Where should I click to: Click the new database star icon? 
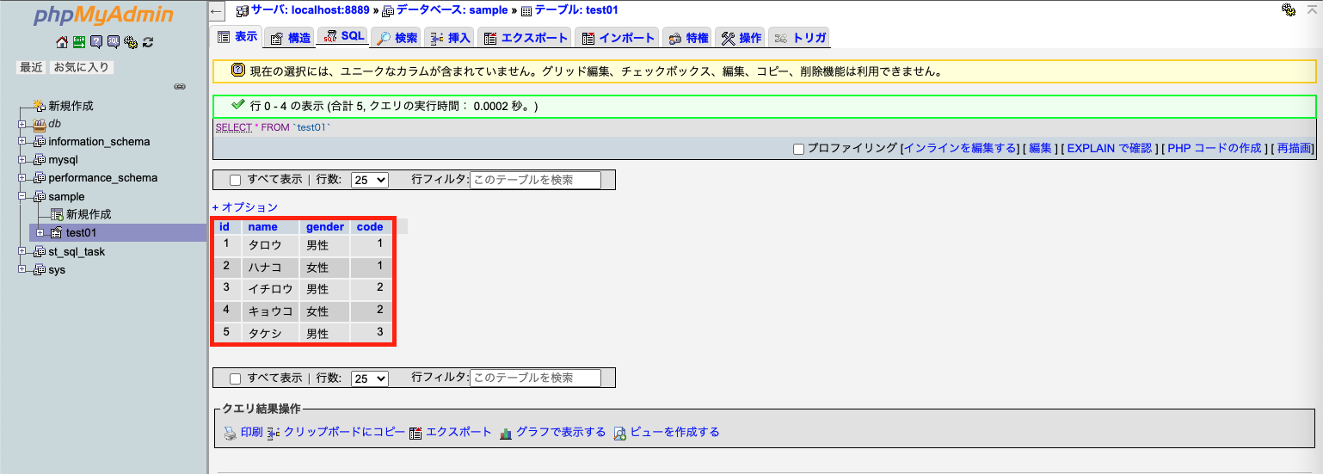[39, 106]
